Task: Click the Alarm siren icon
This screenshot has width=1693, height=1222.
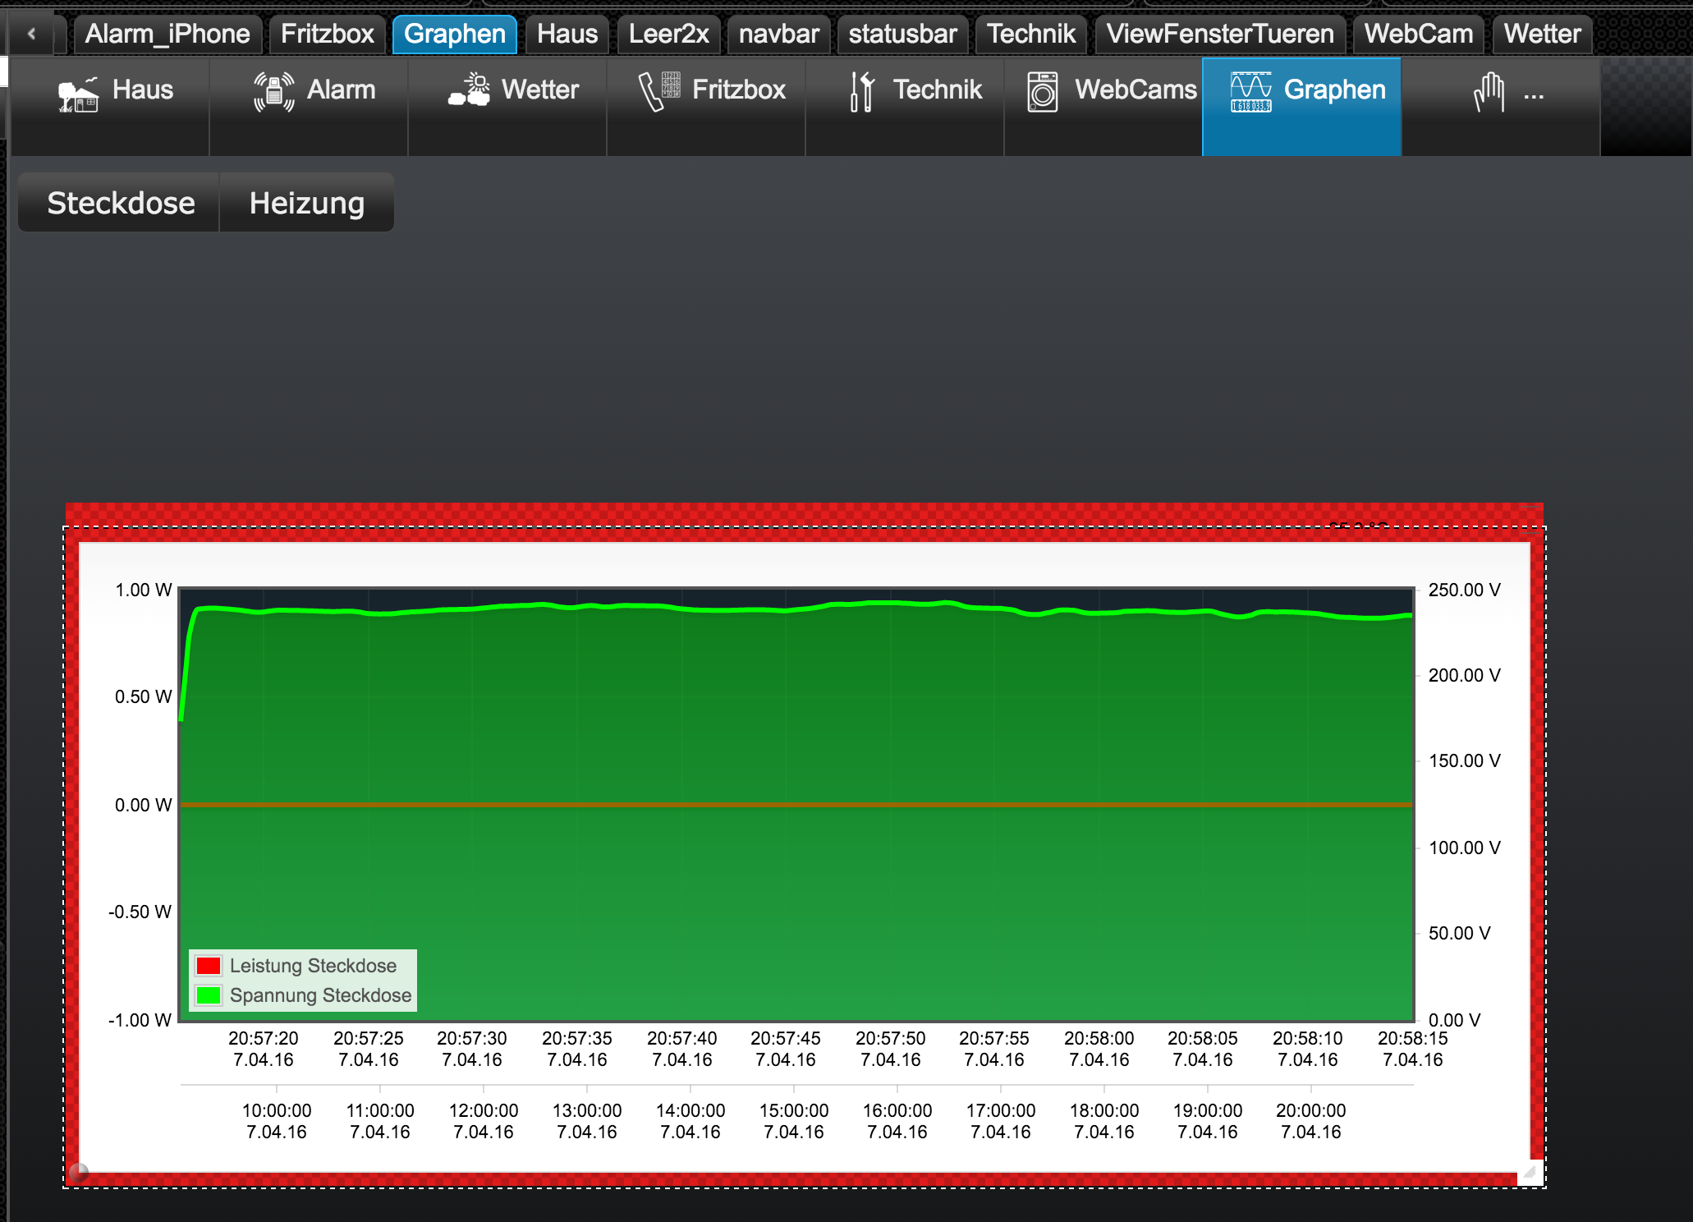Action: click(274, 92)
